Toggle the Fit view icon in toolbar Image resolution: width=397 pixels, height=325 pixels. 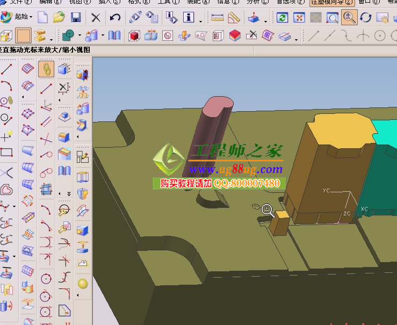point(299,18)
